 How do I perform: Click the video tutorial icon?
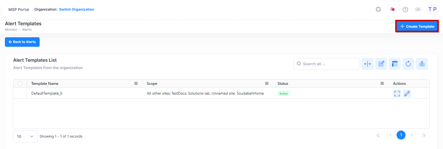coord(418,10)
